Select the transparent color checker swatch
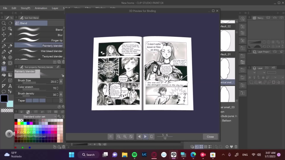 tap(7, 110)
